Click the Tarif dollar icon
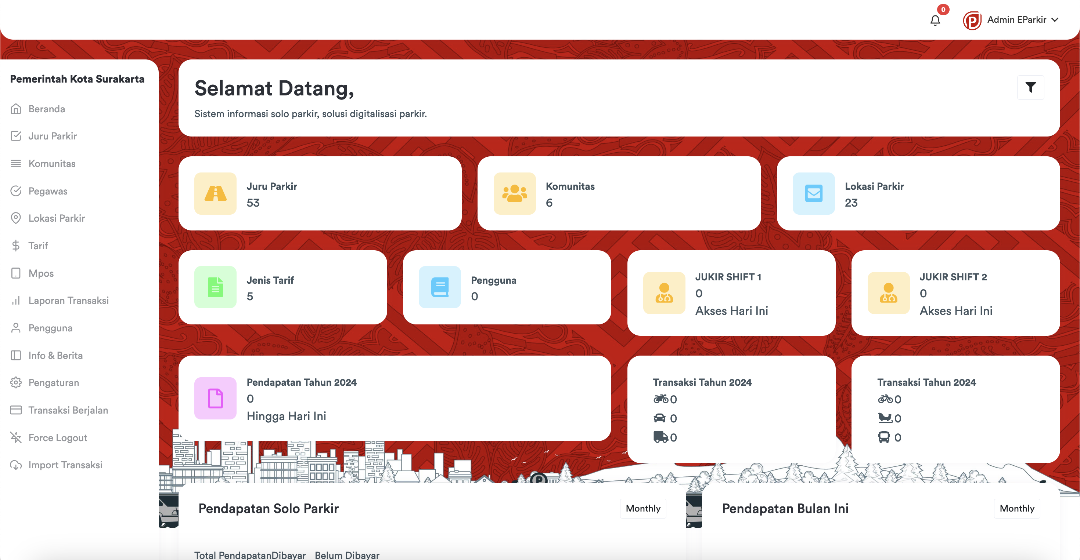This screenshot has height=560, width=1080. [x=16, y=246]
